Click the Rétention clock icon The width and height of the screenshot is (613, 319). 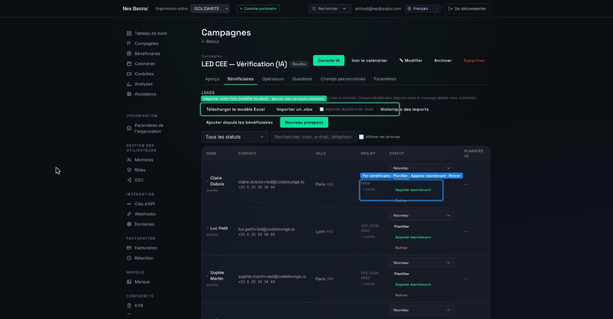[x=129, y=258]
